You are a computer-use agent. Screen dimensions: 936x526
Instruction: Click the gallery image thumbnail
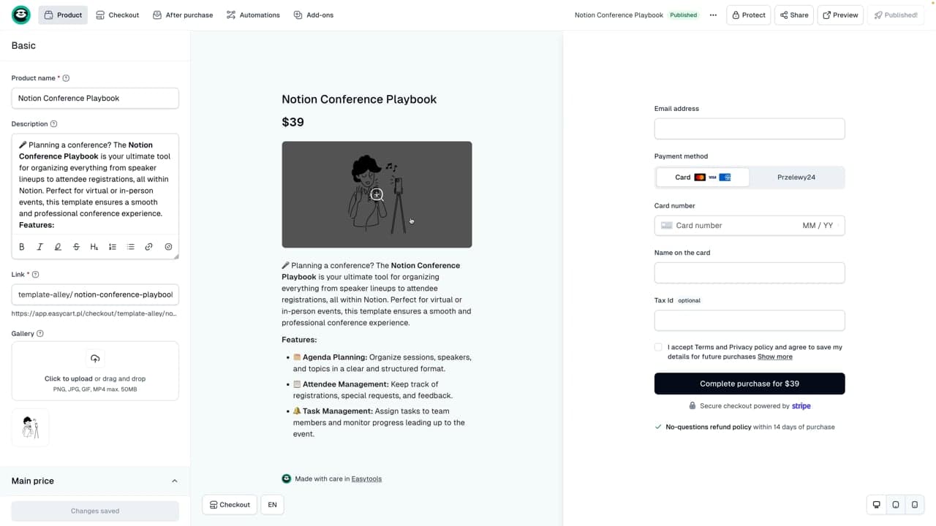[x=30, y=427]
